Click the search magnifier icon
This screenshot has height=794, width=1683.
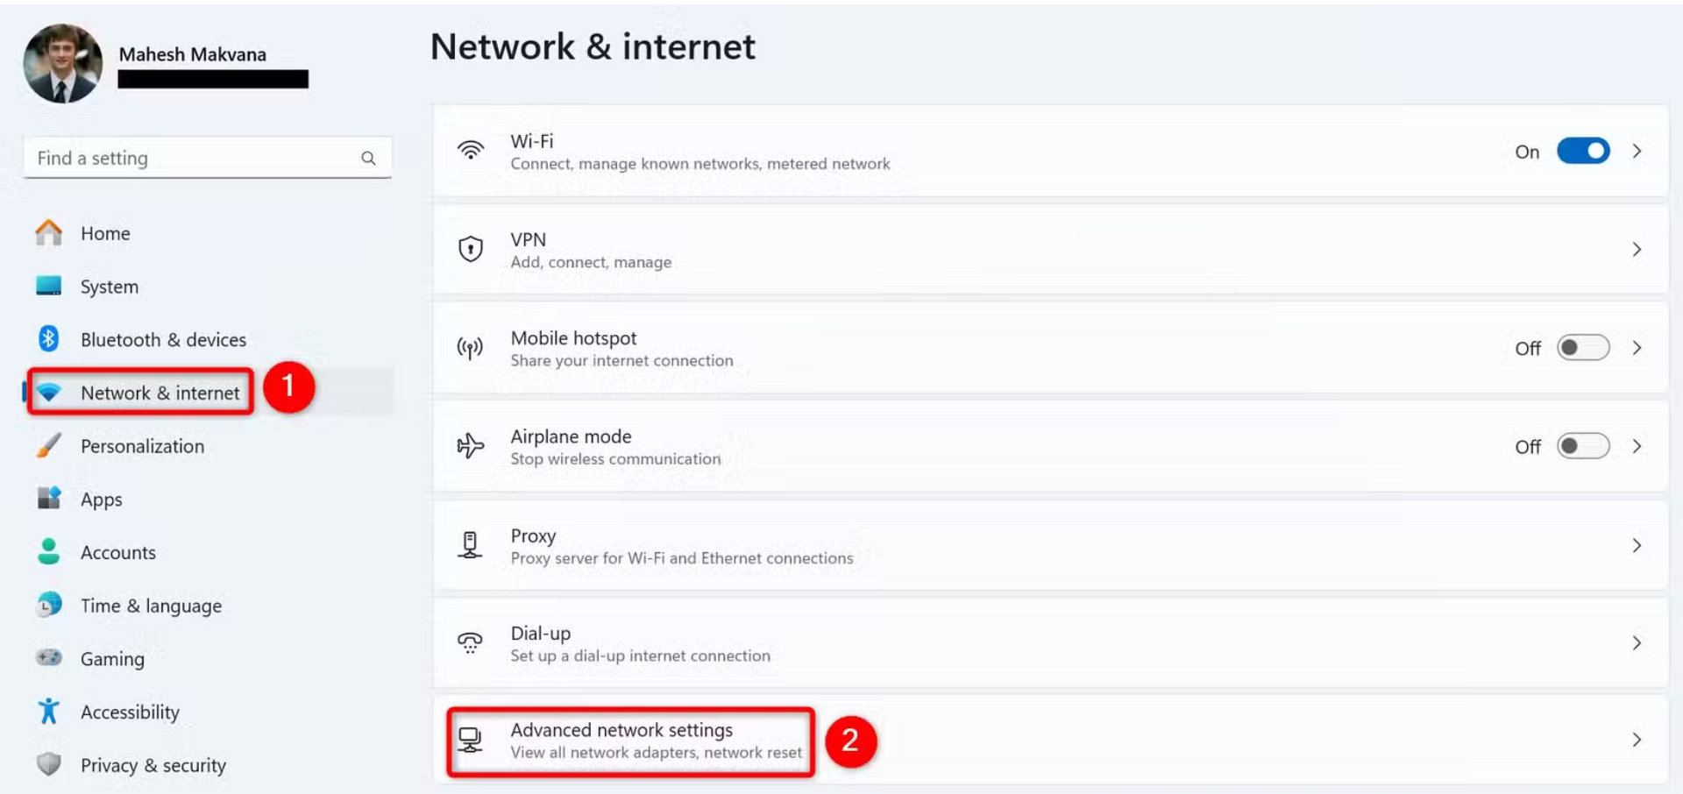tap(368, 159)
